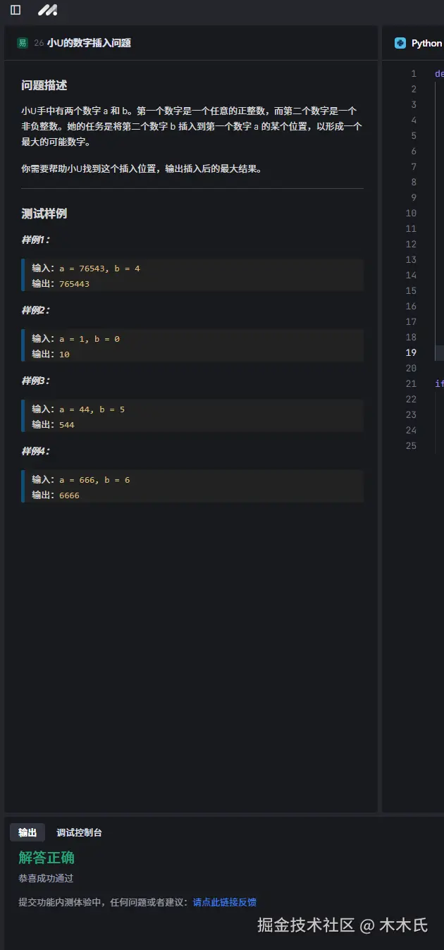The width and height of the screenshot is (444, 950).
Task: Click the 测试样例 heading
Action: 44,214
